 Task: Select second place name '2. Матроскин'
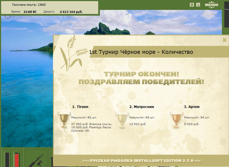coord(141,107)
